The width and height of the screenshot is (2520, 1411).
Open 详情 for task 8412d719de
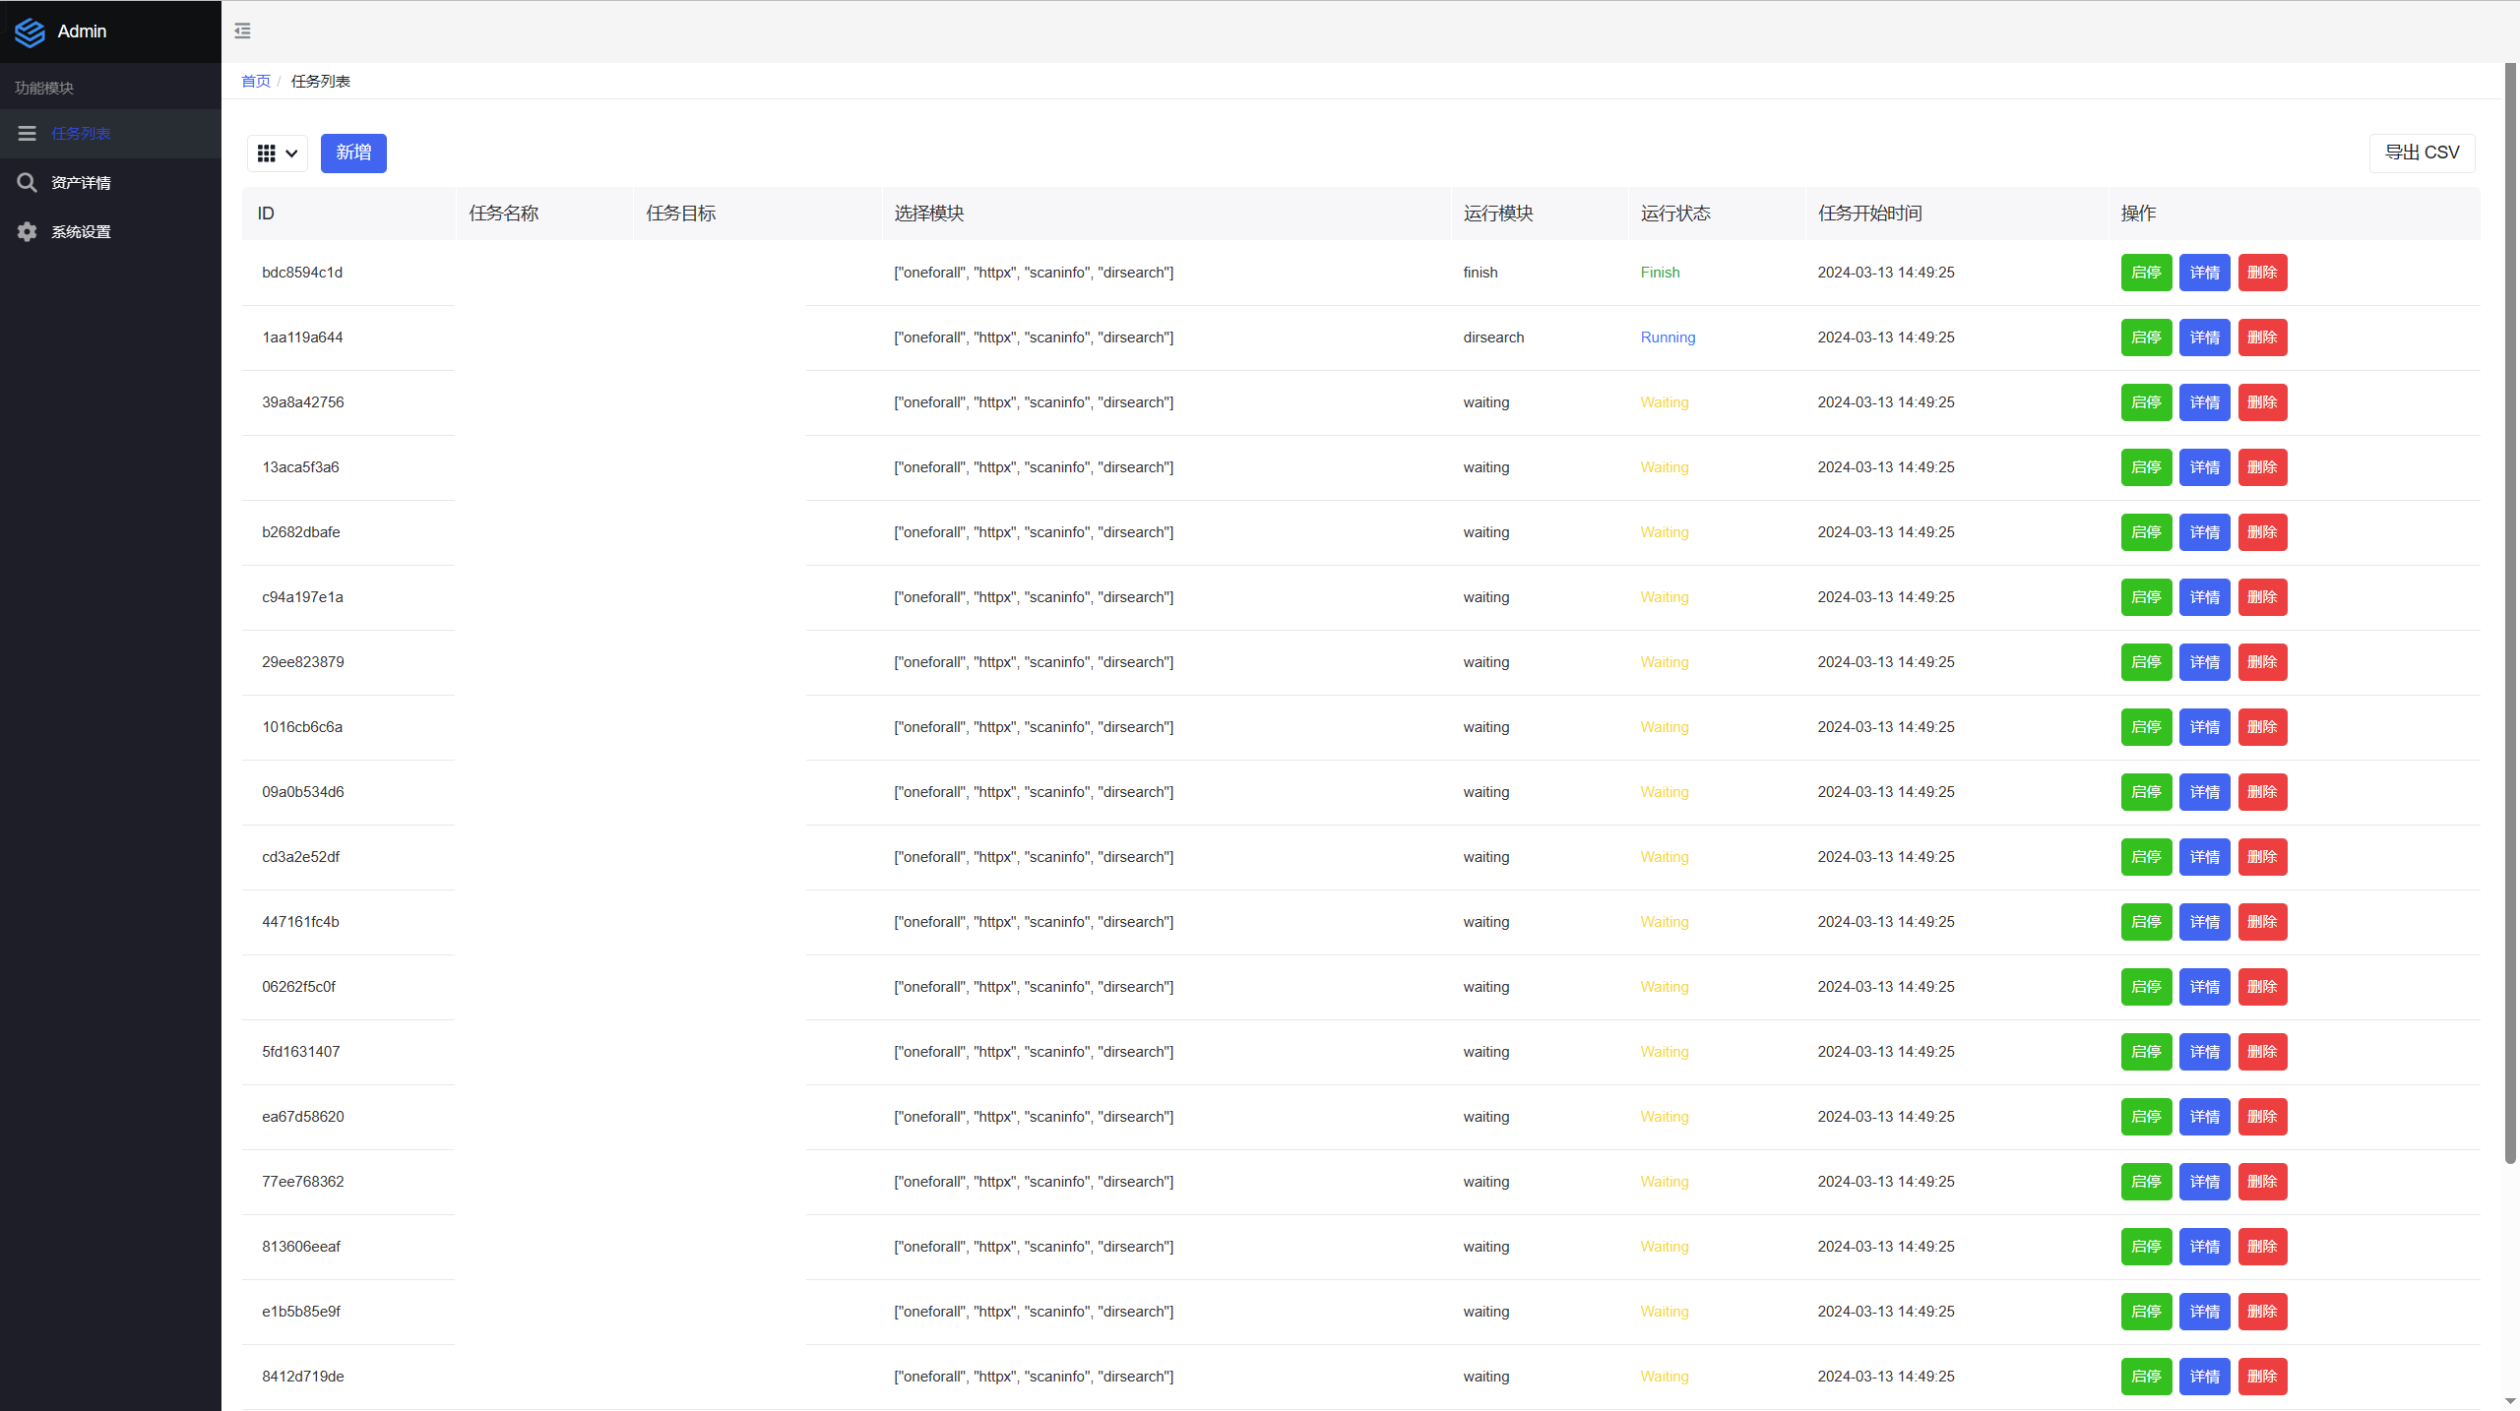point(2204,1377)
